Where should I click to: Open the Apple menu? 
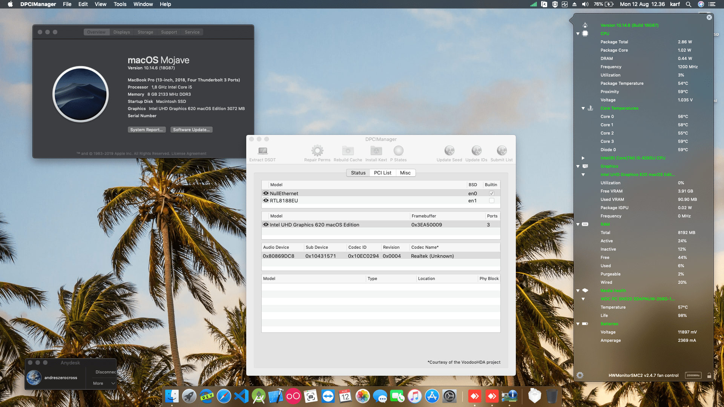[x=10, y=4]
